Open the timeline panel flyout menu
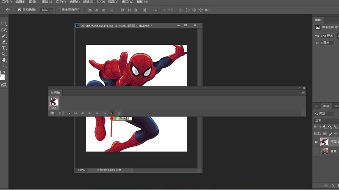The width and height of the screenshot is (339, 190). [x=303, y=92]
